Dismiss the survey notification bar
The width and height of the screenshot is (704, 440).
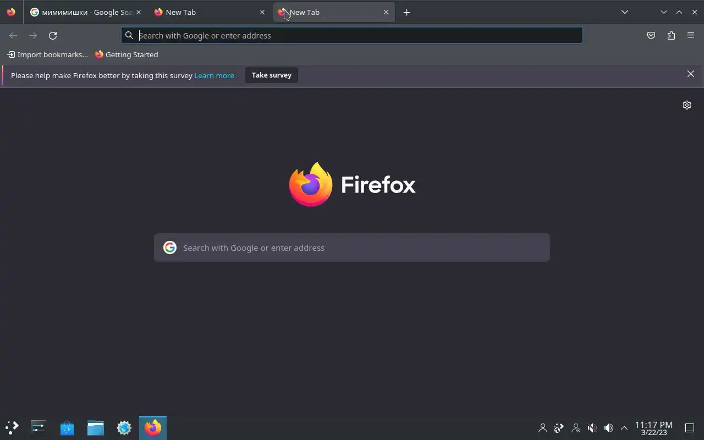click(691, 74)
